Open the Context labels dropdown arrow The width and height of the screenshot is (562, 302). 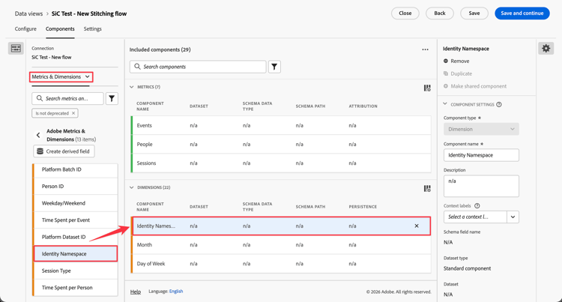click(x=513, y=217)
